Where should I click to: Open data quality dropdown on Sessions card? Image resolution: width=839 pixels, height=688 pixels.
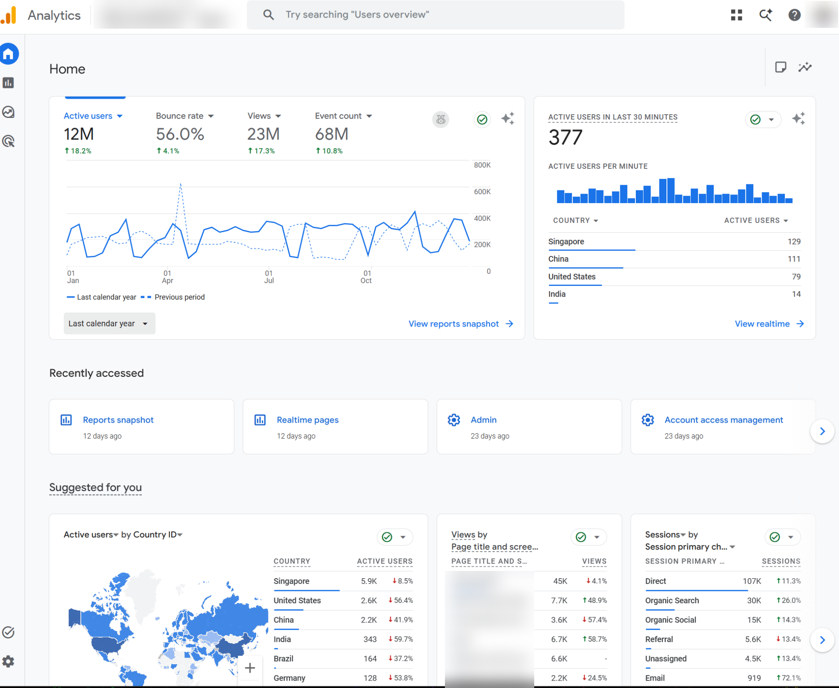tap(782, 537)
